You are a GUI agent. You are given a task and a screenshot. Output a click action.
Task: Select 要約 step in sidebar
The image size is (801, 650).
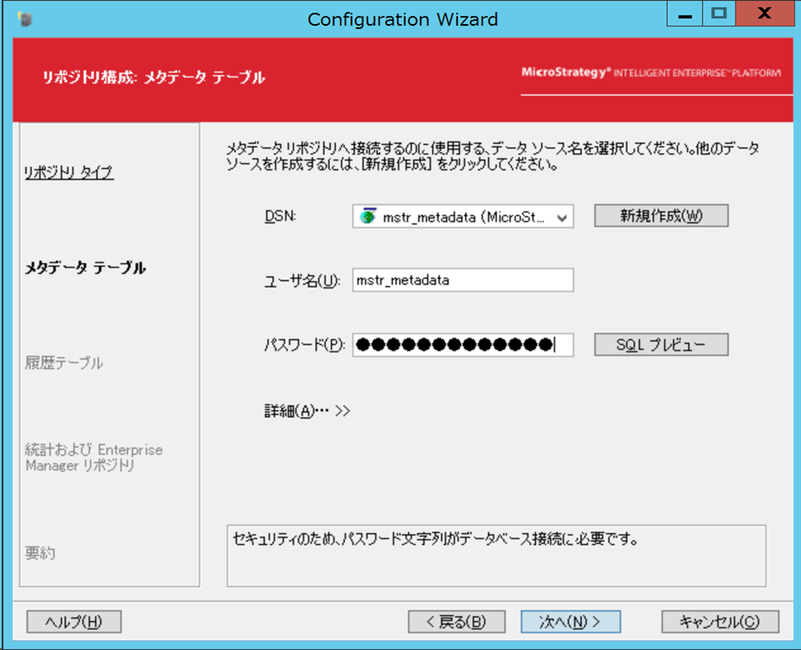tap(40, 553)
